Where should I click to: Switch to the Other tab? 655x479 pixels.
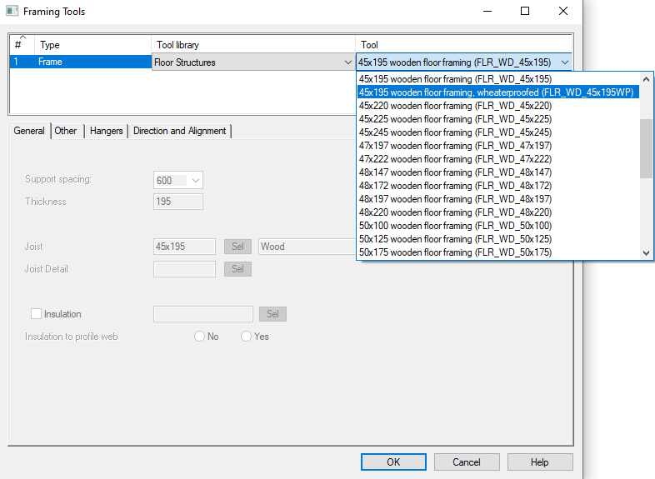pyautogui.click(x=66, y=131)
